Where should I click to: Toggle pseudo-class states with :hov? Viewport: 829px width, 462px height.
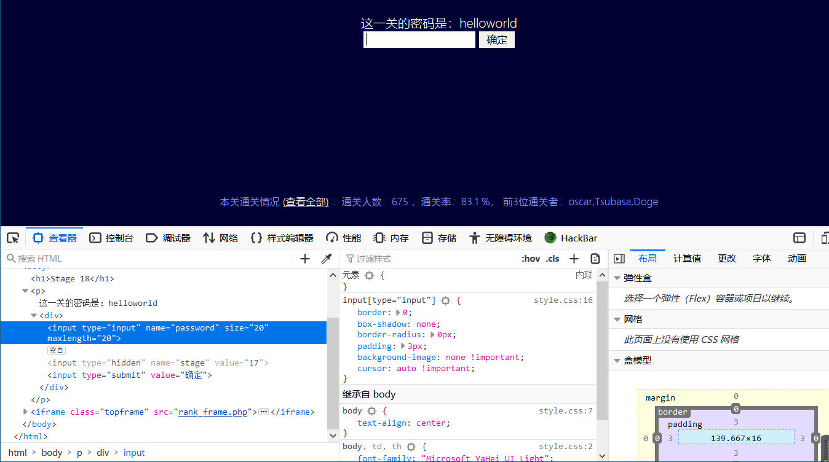click(530, 258)
